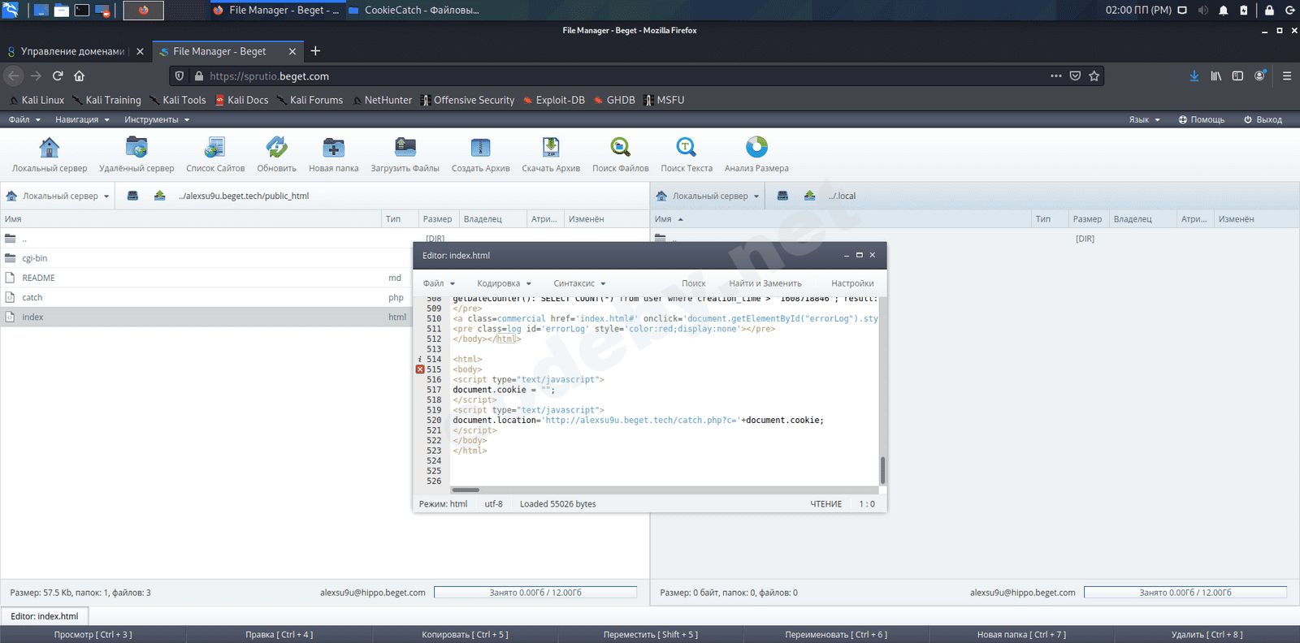The height and width of the screenshot is (643, 1300).
Task: Click Firefox reload page icon
Action: (58, 76)
